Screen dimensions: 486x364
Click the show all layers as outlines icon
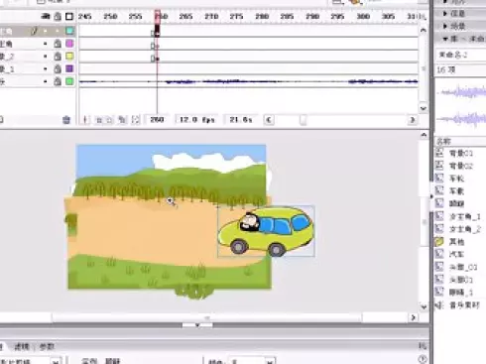[69, 16]
